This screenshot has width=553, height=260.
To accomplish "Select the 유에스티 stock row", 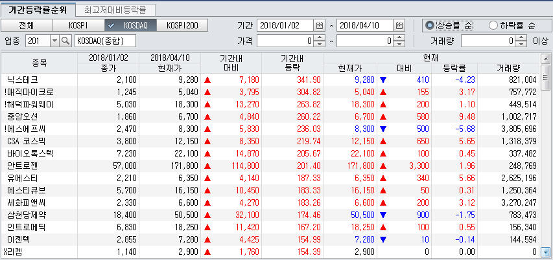I will point(270,178).
